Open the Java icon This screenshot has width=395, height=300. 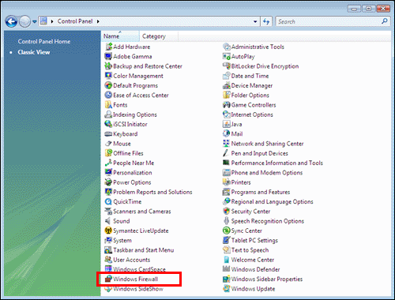227,124
